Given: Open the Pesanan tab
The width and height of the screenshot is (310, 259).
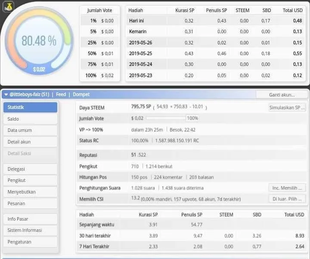Looking at the screenshot, I should coord(30,203).
